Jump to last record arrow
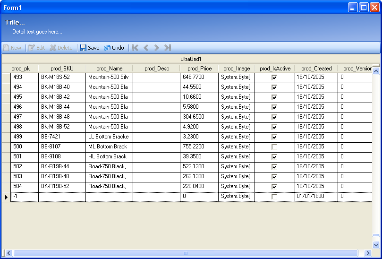 168,48
